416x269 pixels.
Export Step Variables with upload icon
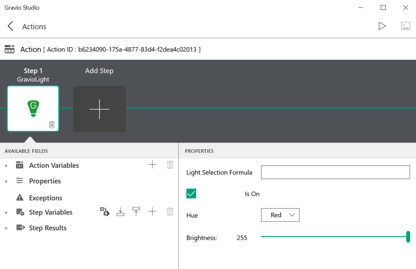[x=136, y=212]
